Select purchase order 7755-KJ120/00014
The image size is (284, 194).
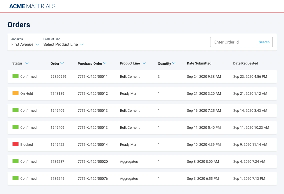click(93, 144)
